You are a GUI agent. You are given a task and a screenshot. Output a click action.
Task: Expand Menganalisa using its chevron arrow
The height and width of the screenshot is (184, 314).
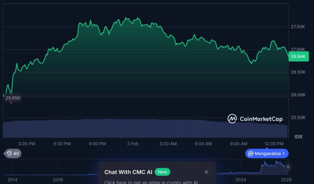click(x=284, y=153)
